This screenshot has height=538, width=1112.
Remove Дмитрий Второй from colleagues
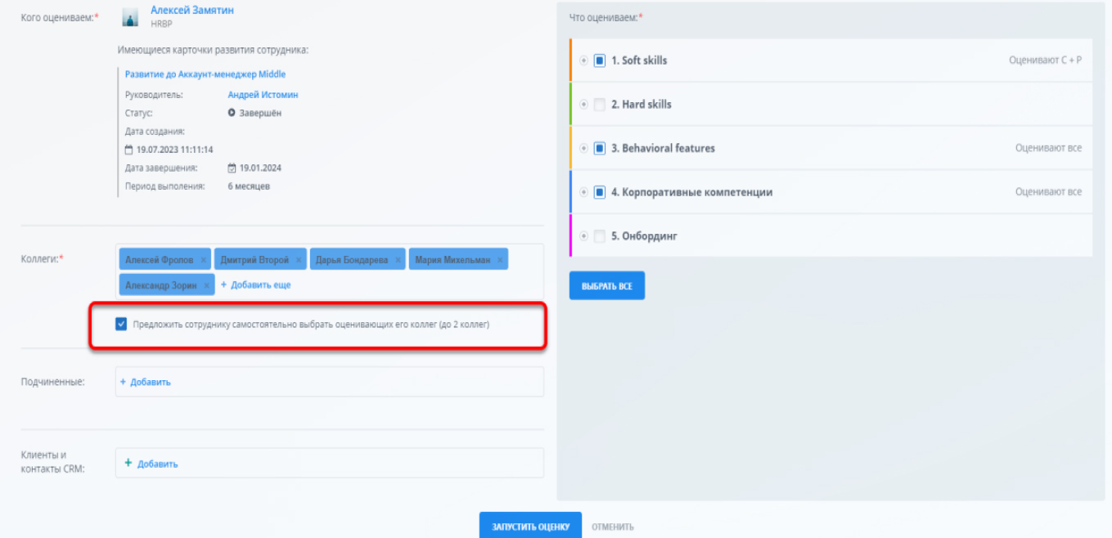(299, 260)
